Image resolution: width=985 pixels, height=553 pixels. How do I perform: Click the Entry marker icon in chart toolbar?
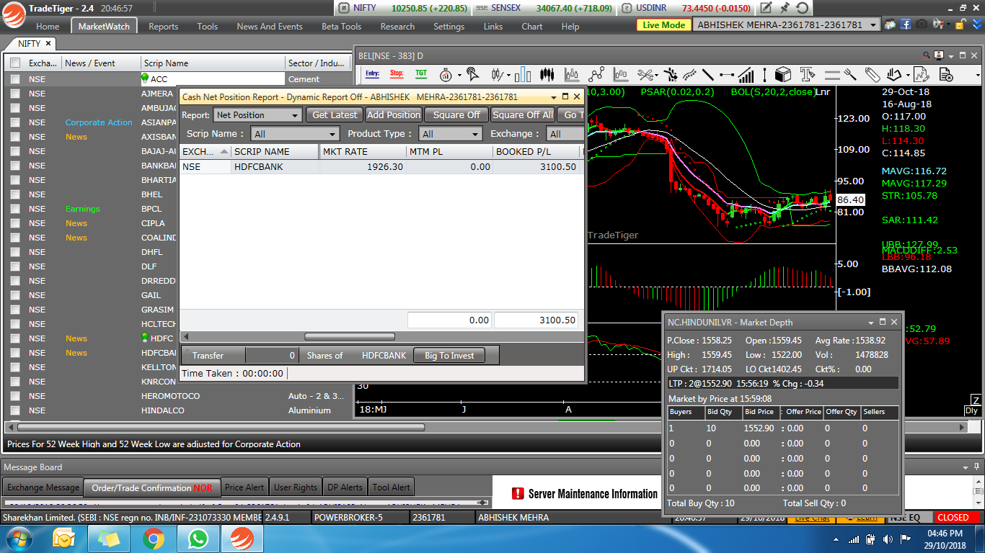point(372,74)
